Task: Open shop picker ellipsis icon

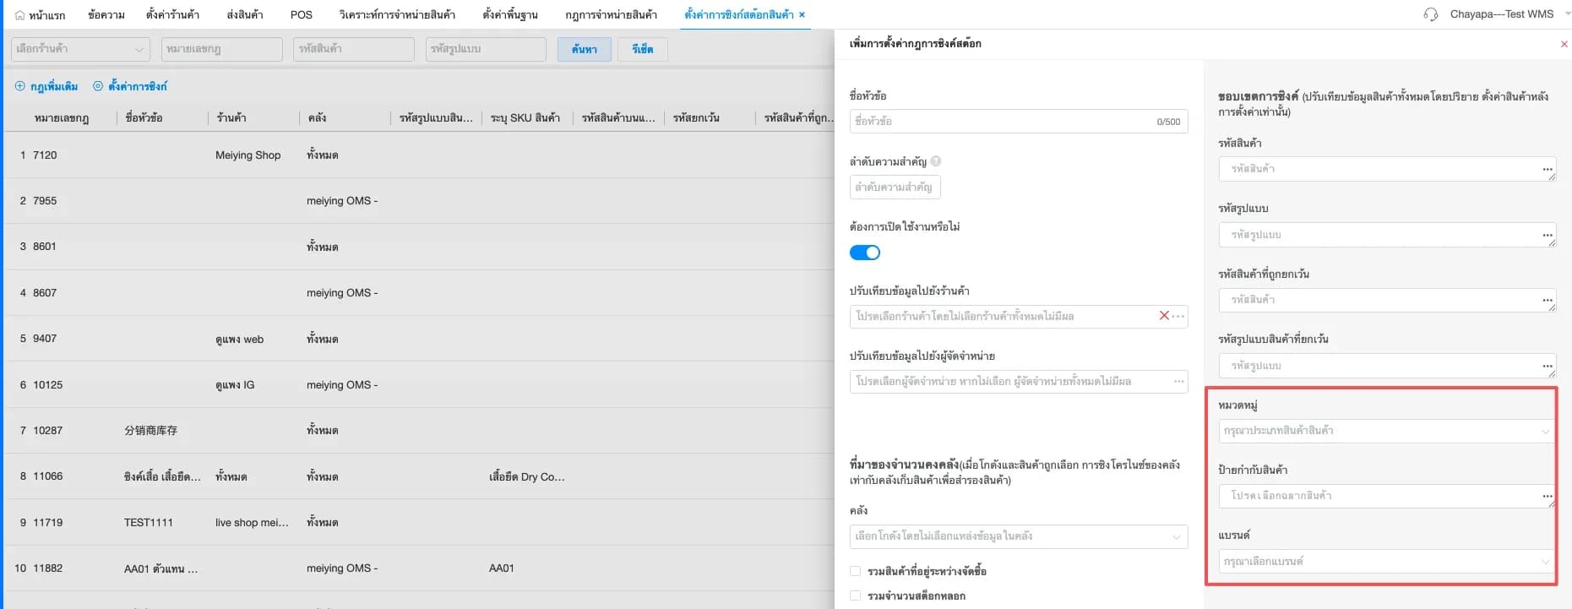Action: 1178,316
